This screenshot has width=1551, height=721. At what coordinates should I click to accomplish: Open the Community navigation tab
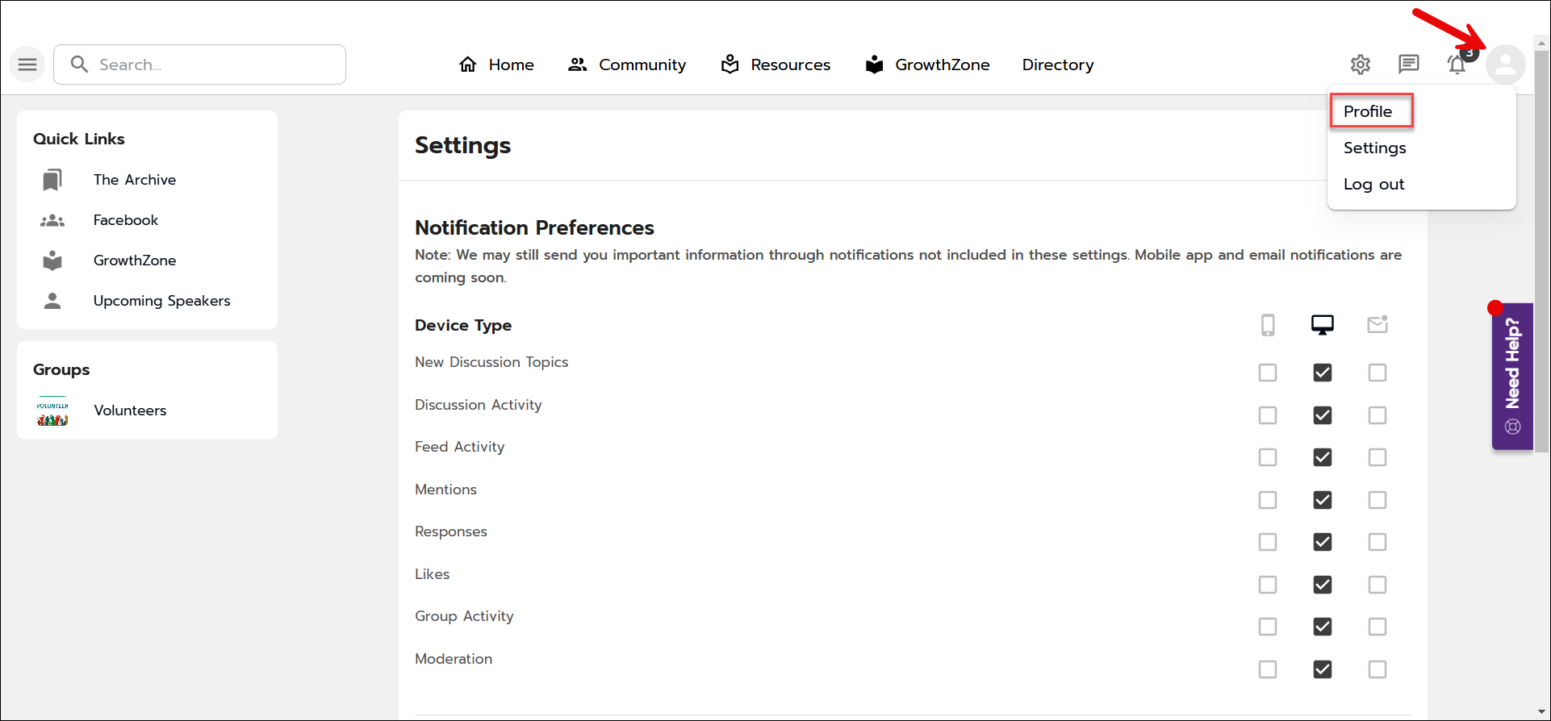[x=627, y=65]
